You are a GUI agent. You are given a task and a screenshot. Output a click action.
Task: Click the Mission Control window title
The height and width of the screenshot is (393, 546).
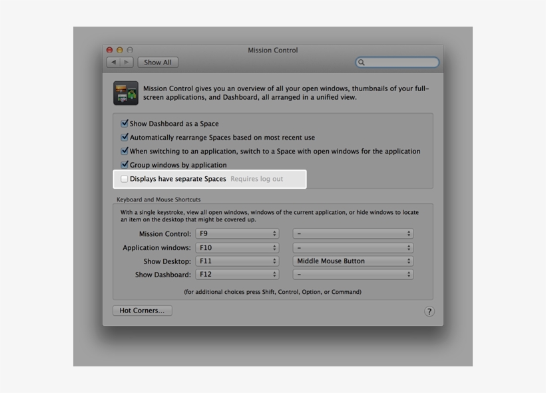pos(272,50)
